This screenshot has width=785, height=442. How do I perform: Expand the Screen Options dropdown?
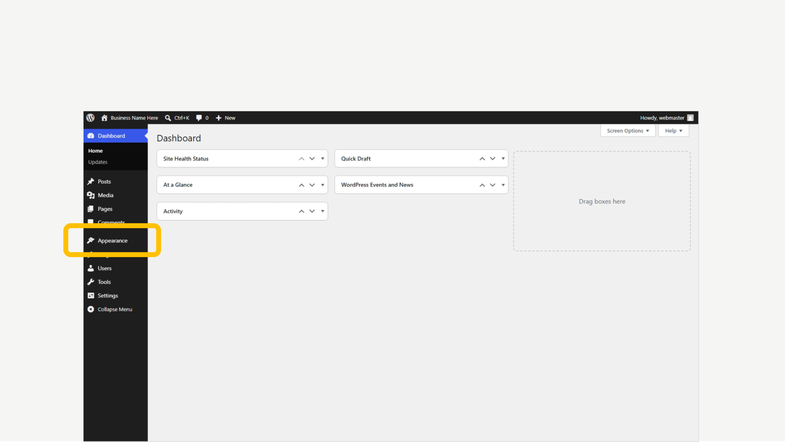[x=628, y=131]
